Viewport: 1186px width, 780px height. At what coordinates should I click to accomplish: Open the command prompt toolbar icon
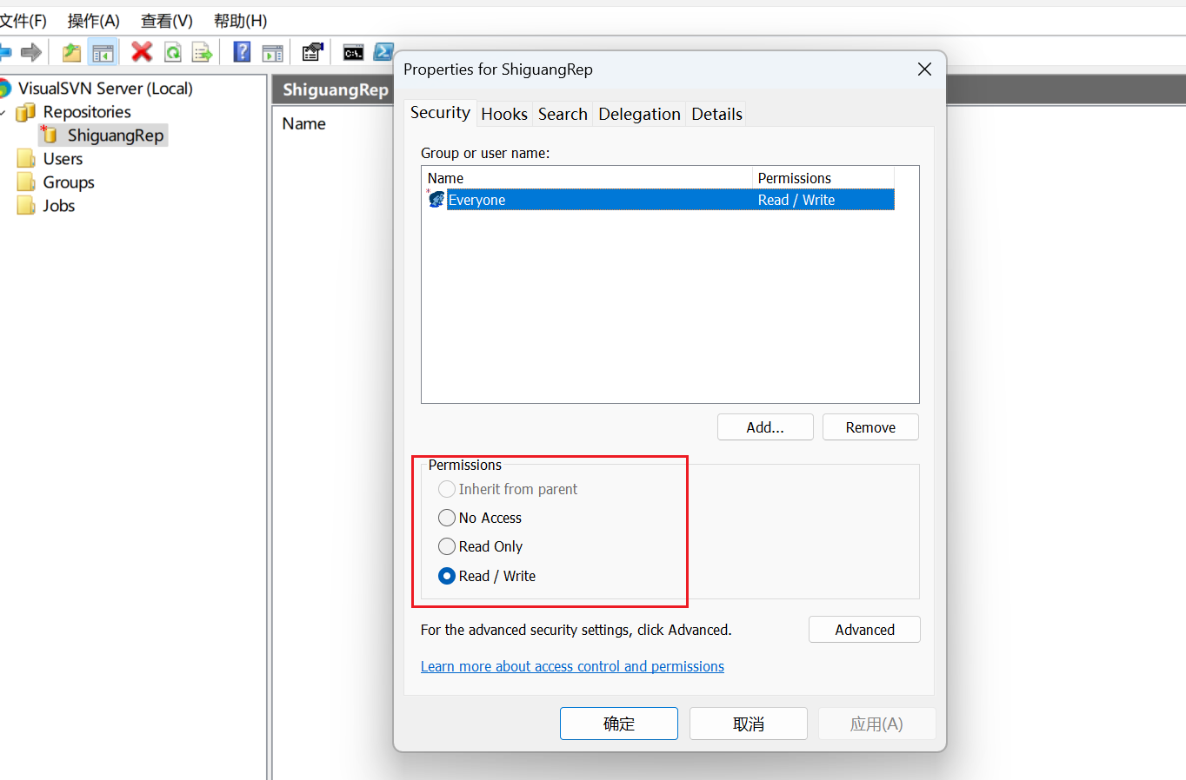tap(353, 53)
